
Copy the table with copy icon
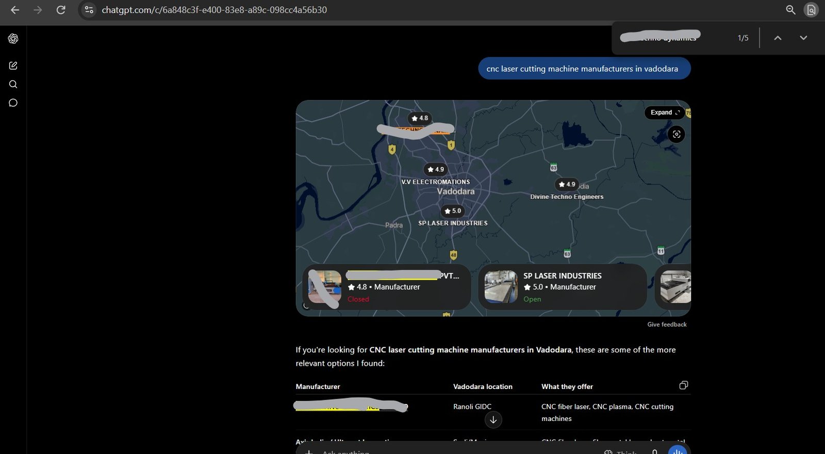click(684, 385)
